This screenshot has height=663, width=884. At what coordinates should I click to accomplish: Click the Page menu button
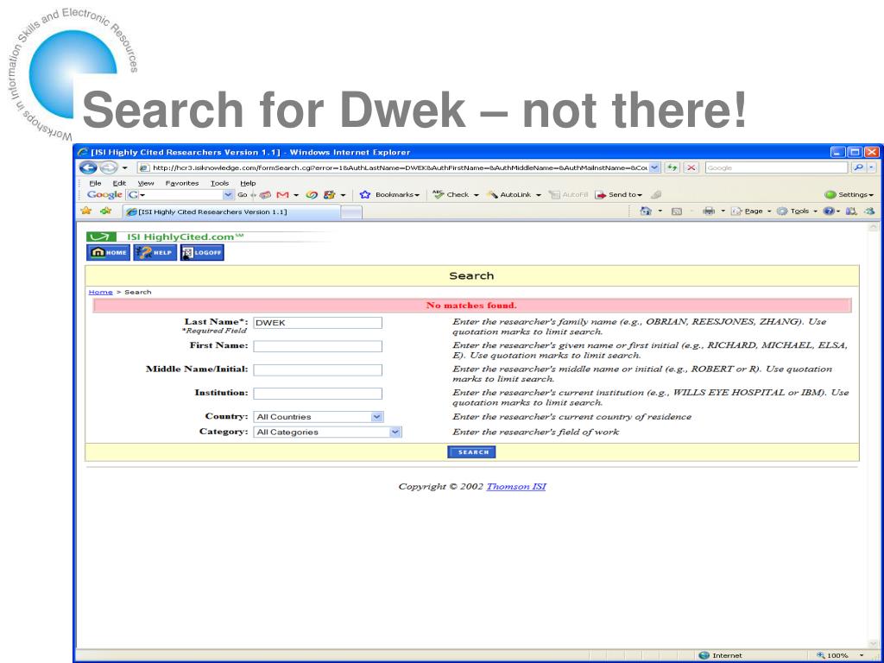[x=749, y=212]
